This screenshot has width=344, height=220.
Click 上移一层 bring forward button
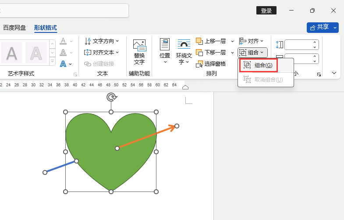[x=211, y=41]
